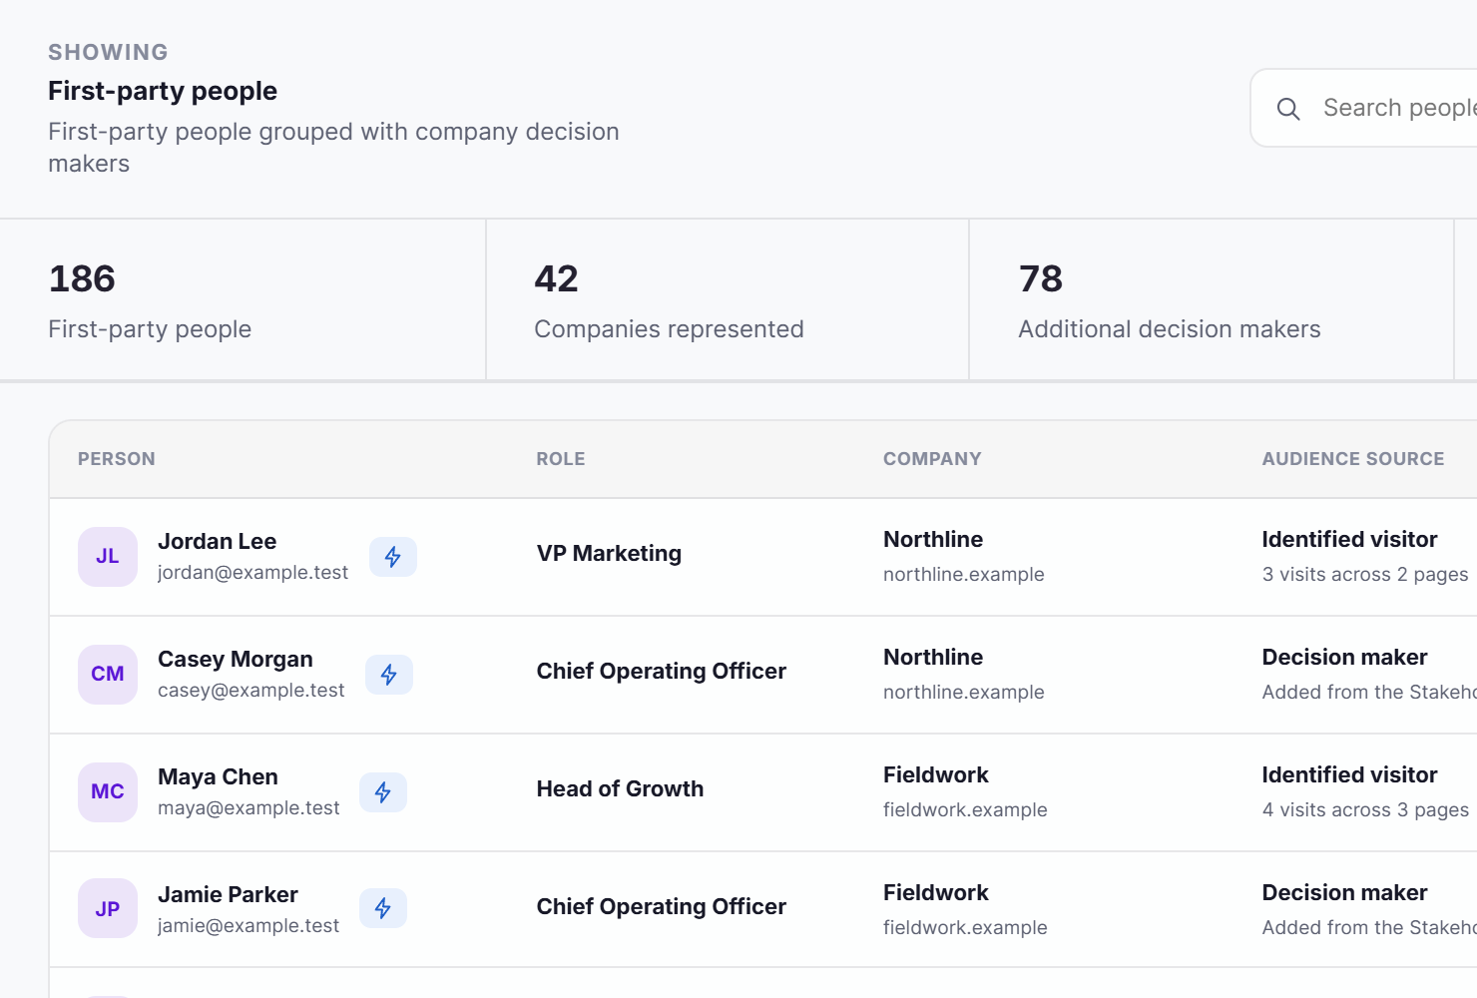Screen dimensions: 1477x998
Task: Click the 186 First-party people stat
Action: (243, 299)
